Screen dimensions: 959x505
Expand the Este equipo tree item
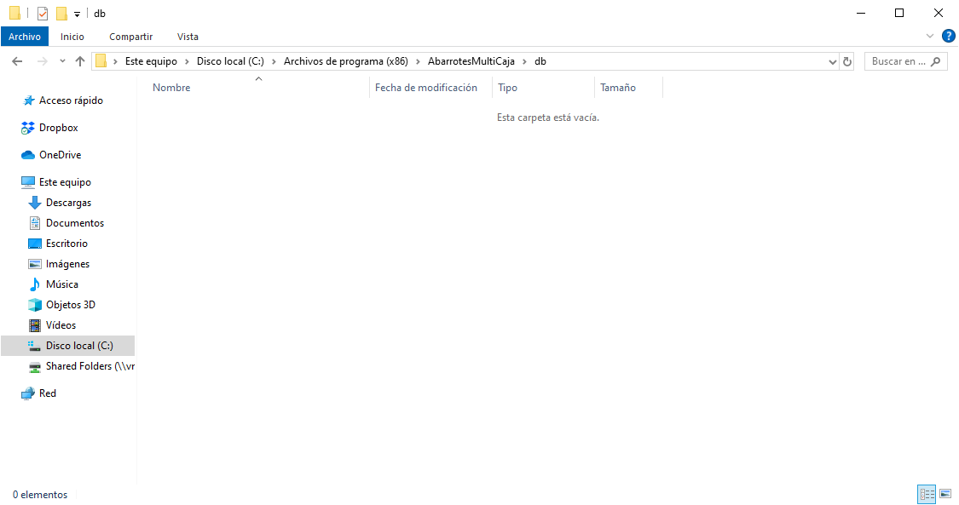(x=14, y=181)
